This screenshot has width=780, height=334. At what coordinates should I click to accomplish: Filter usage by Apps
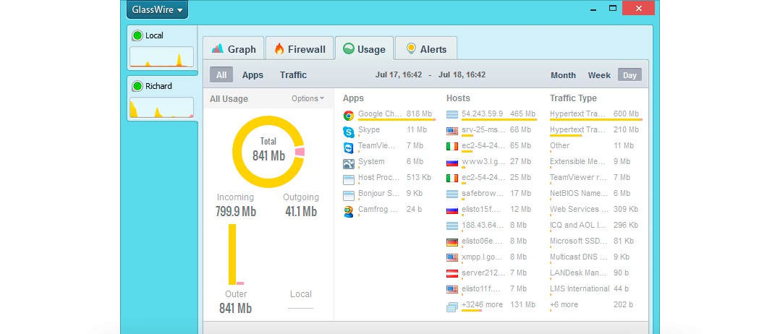click(x=253, y=75)
